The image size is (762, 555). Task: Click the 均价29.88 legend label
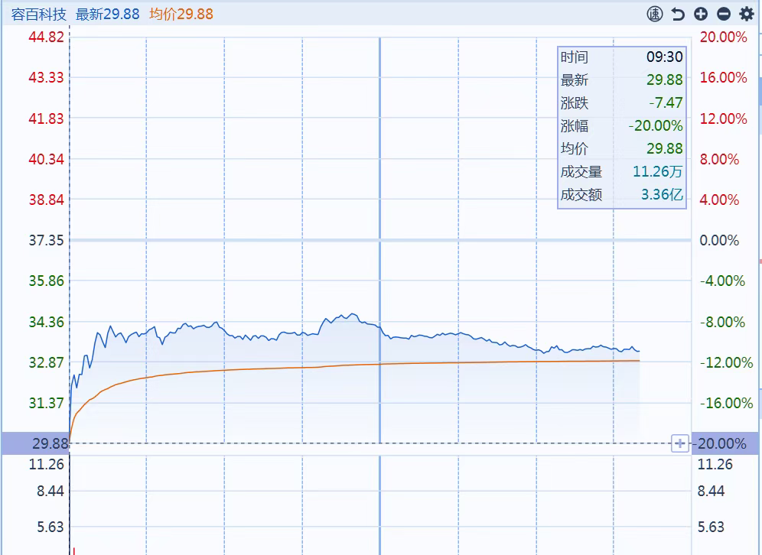(181, 14)
